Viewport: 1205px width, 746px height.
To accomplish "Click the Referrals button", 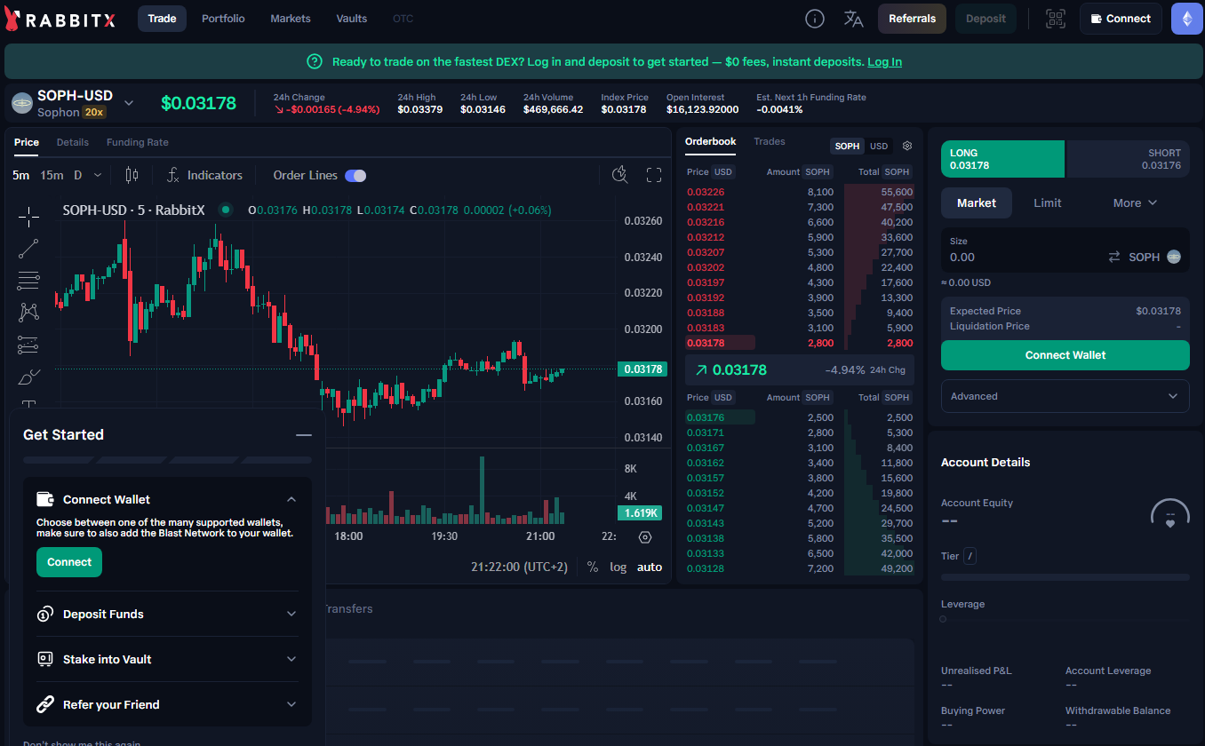I will pyautogui.click(x=912, y=19).
